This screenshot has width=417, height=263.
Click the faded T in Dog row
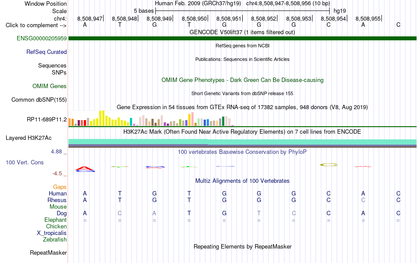[x=259, y=213]
